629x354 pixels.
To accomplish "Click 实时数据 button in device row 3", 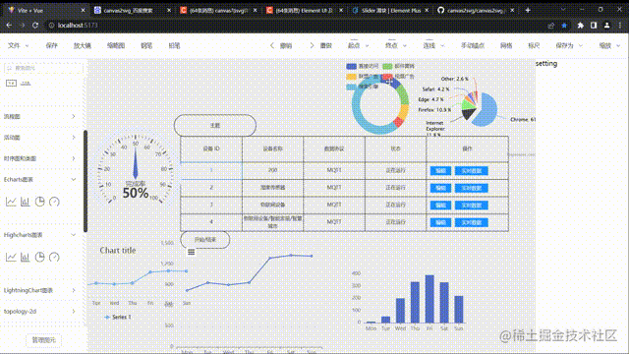I will point(472,206).
